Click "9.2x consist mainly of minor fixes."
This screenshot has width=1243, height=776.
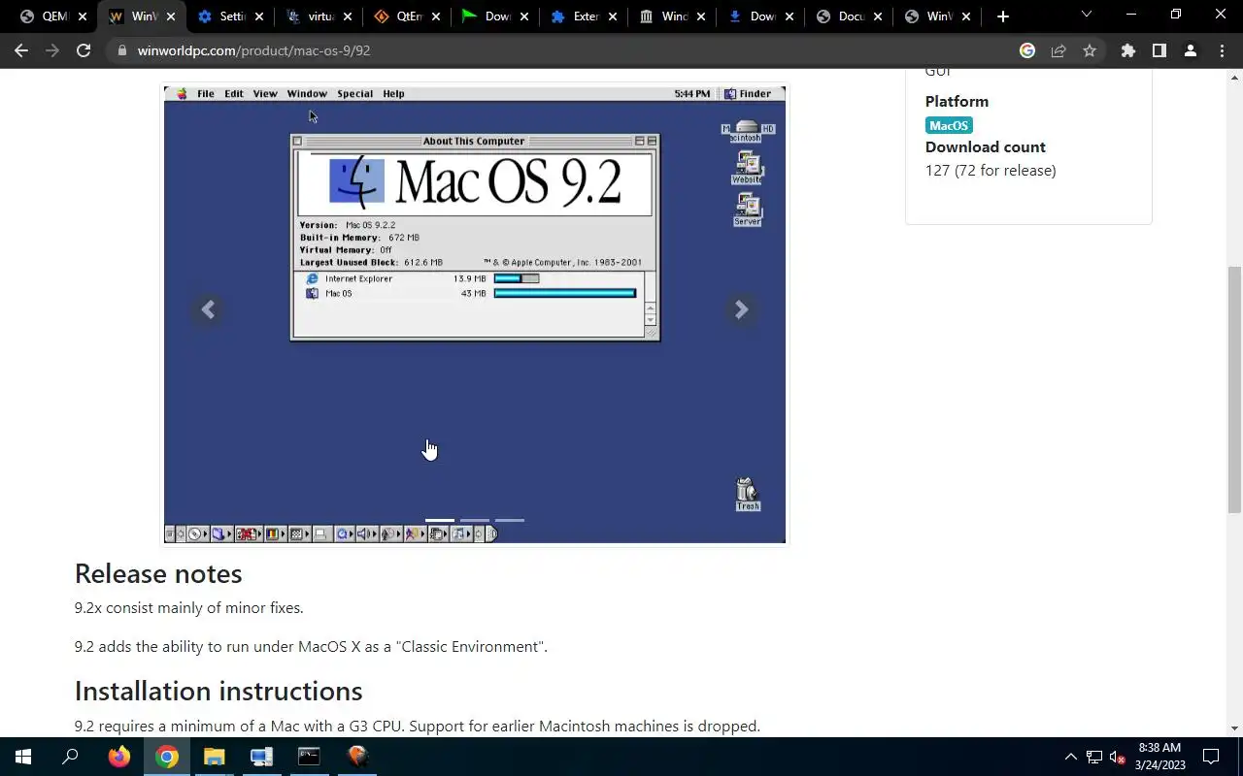189,608
